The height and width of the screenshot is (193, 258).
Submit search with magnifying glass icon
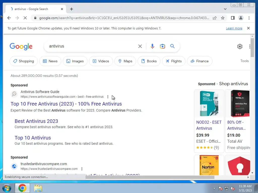pos(172,46)
